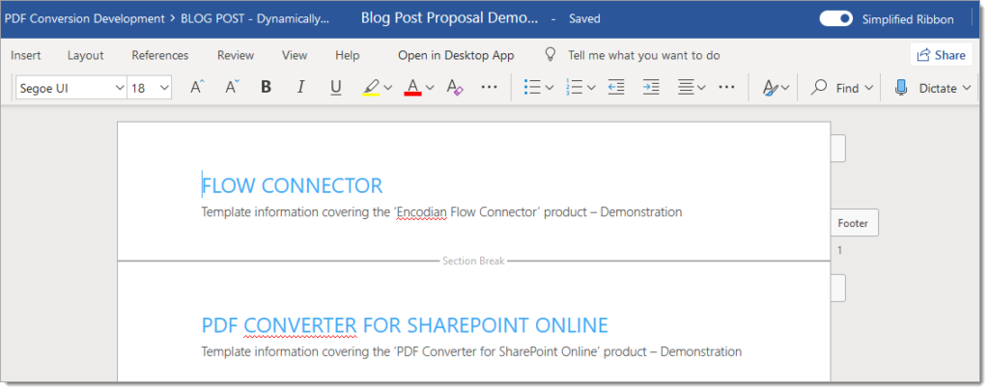Click in Tell me what you want to do box
Screen dimensions: 989x391
click(644, 55)
